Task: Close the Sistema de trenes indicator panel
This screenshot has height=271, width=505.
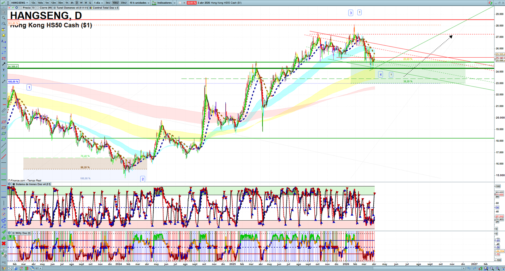Action: [9, 184]
